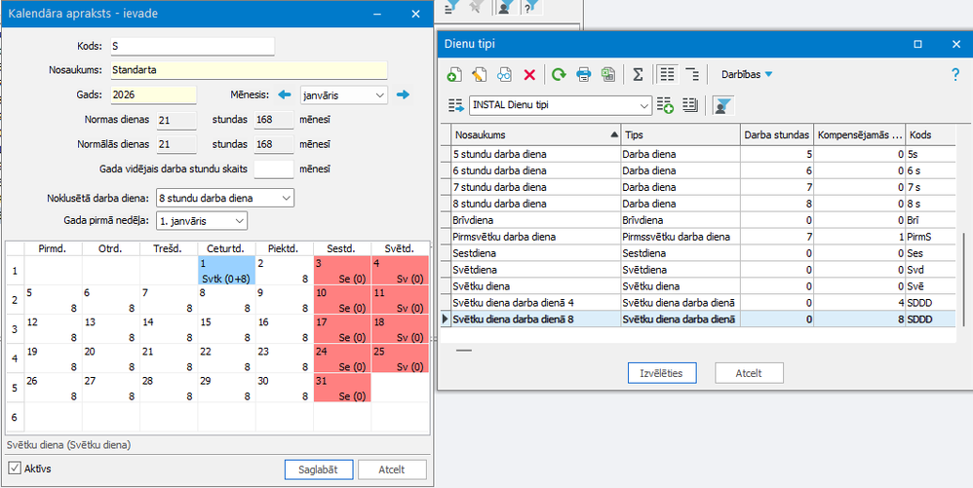Select calendar day 2 on Friday

tap(285, 271)
